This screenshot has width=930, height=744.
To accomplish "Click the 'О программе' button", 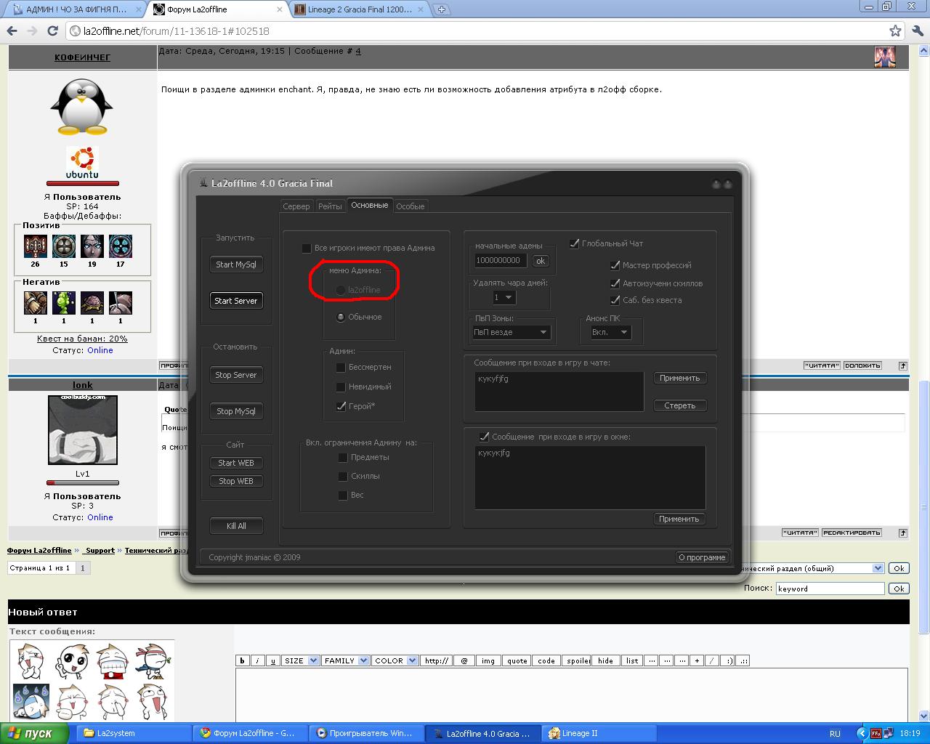I will tap(702, 557).
